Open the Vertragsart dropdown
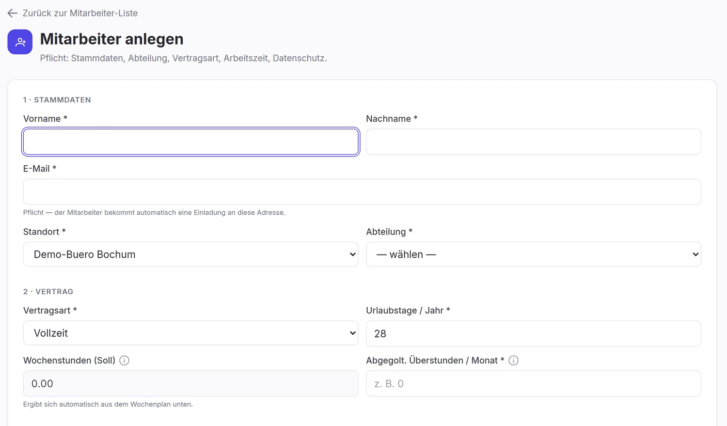Image resolution: width=727 pixels, height=426 pixels. coord(190,333)
